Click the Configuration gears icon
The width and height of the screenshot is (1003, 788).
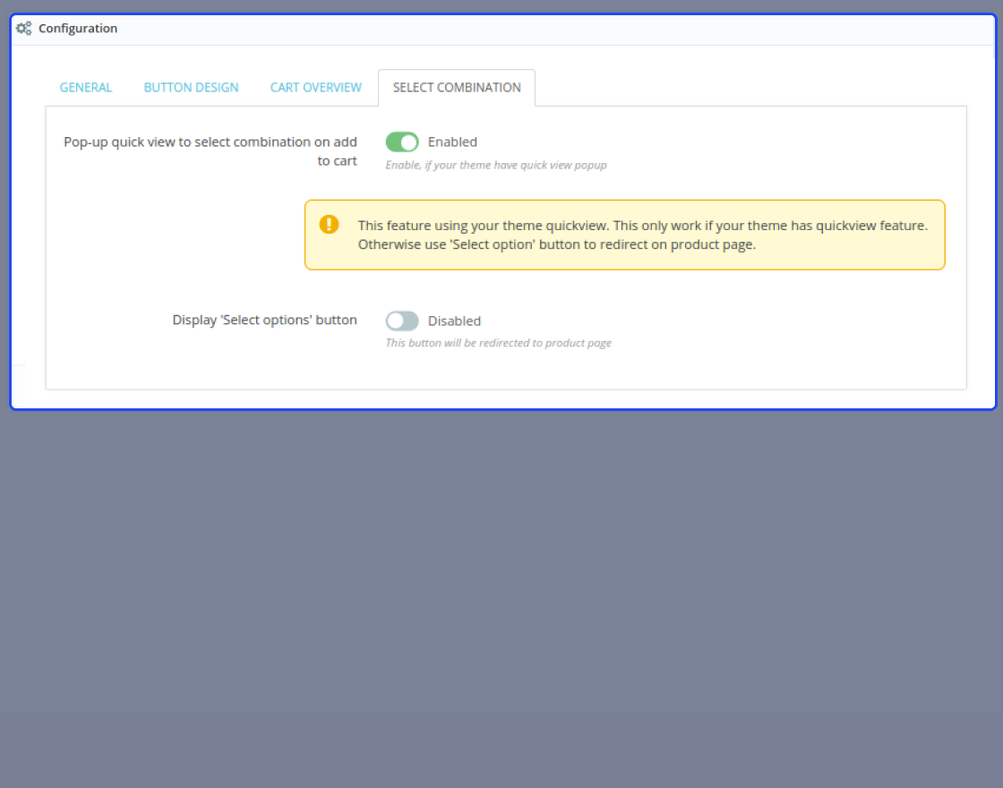23,28
